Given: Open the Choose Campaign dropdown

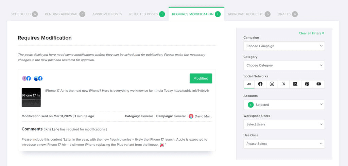Looking at the screenshot, I should point(284,46).
